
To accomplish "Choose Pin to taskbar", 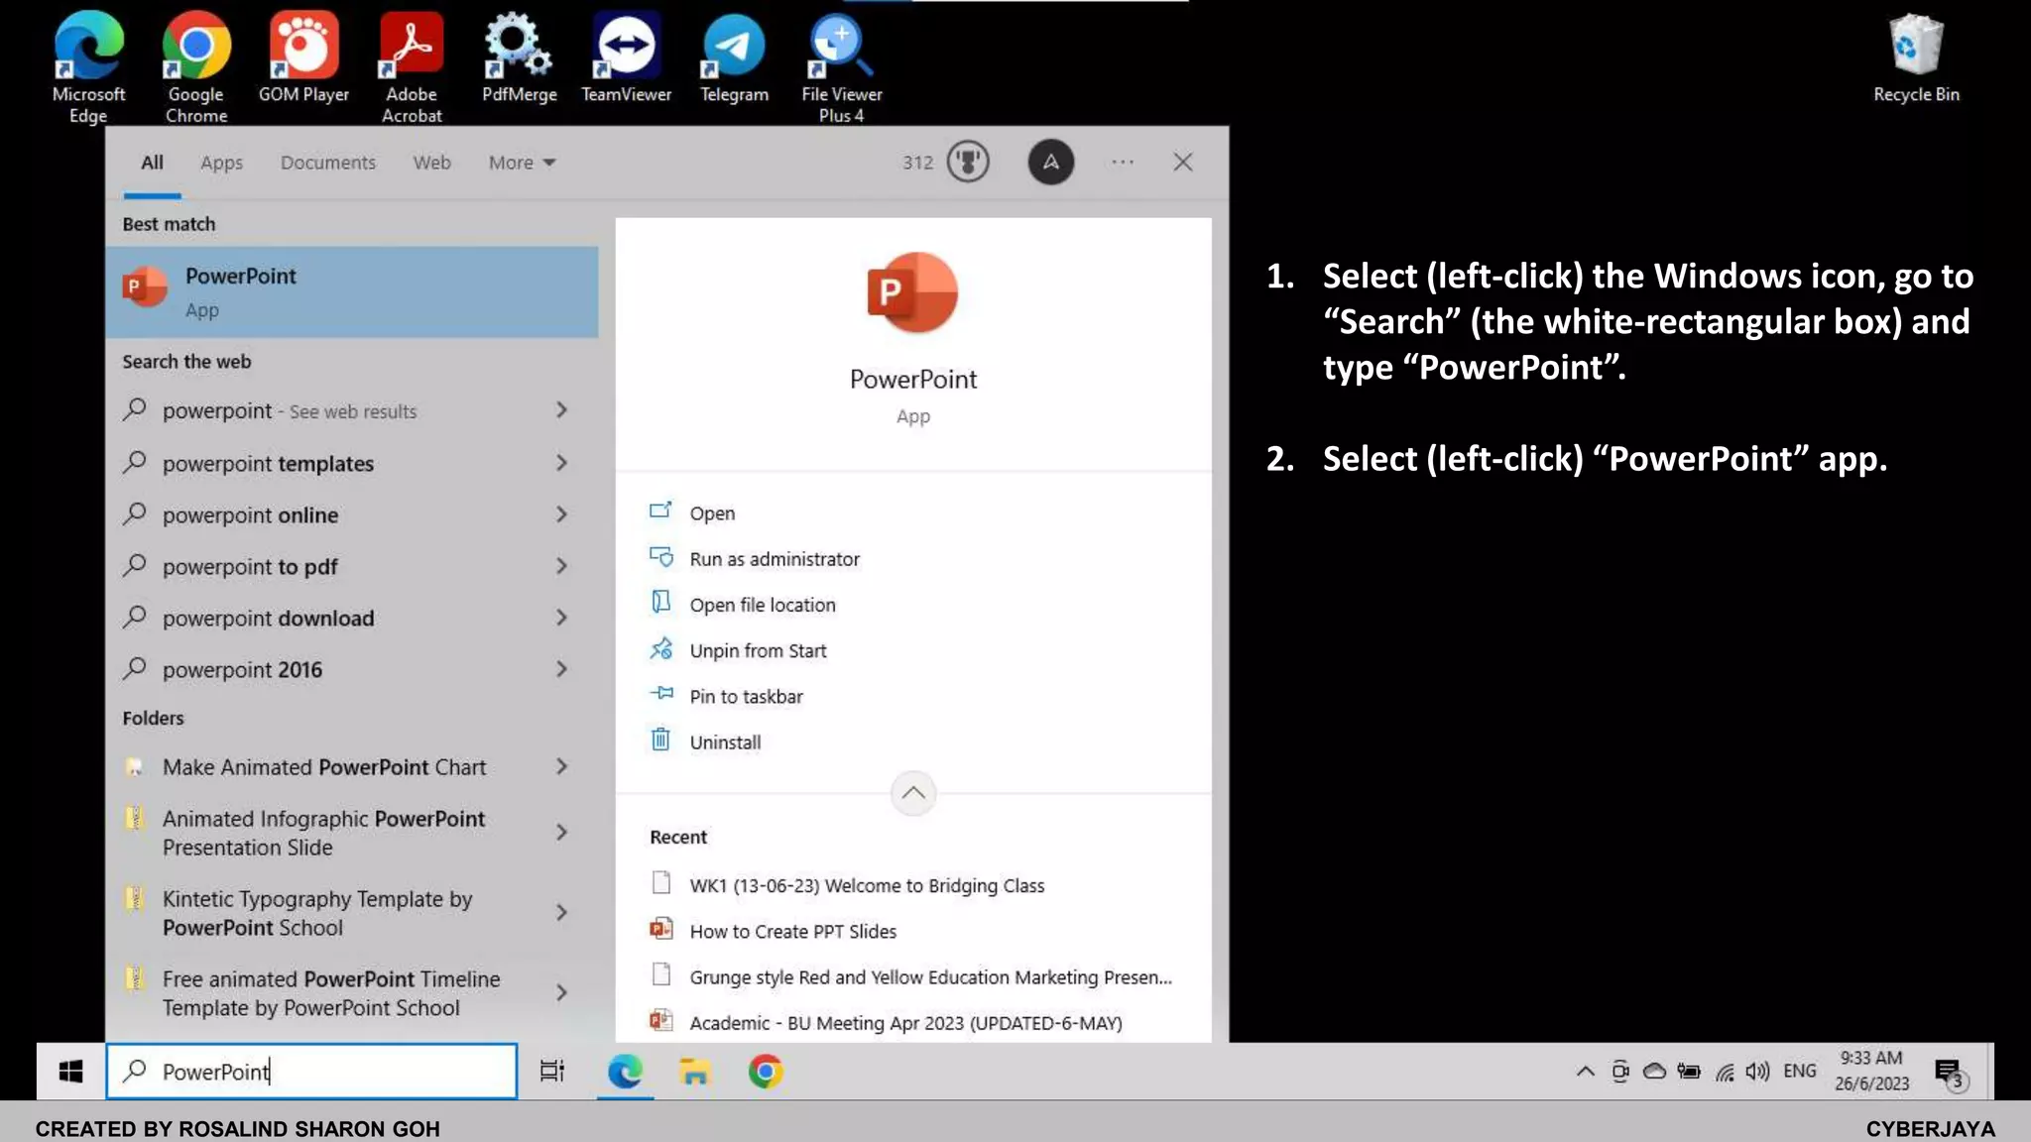I will point(746,696).
